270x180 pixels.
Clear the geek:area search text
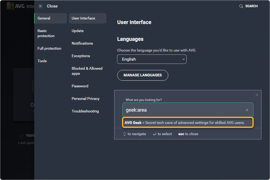pyautogui.click(x=247, y=110)
